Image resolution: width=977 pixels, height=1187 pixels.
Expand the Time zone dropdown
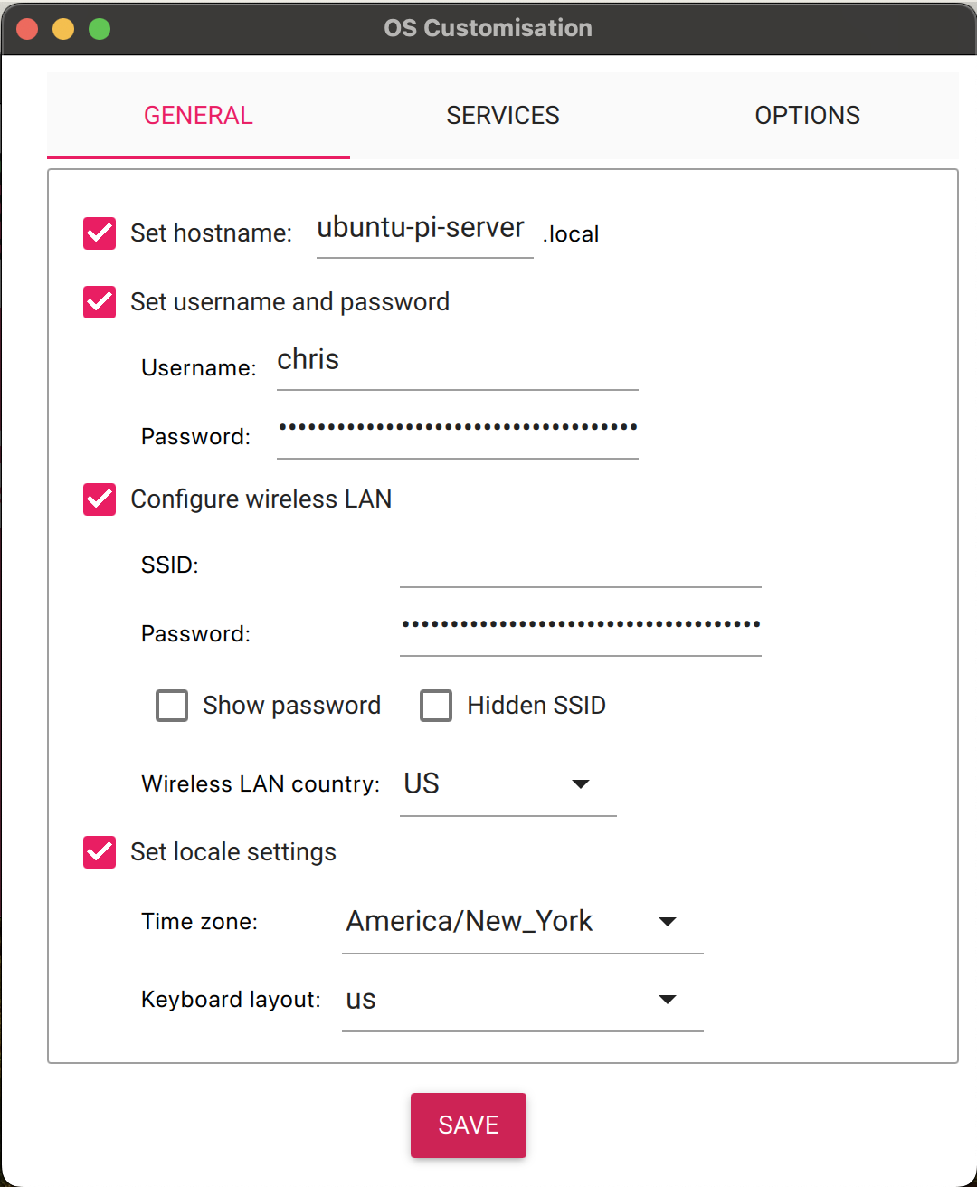click(668, 922)
